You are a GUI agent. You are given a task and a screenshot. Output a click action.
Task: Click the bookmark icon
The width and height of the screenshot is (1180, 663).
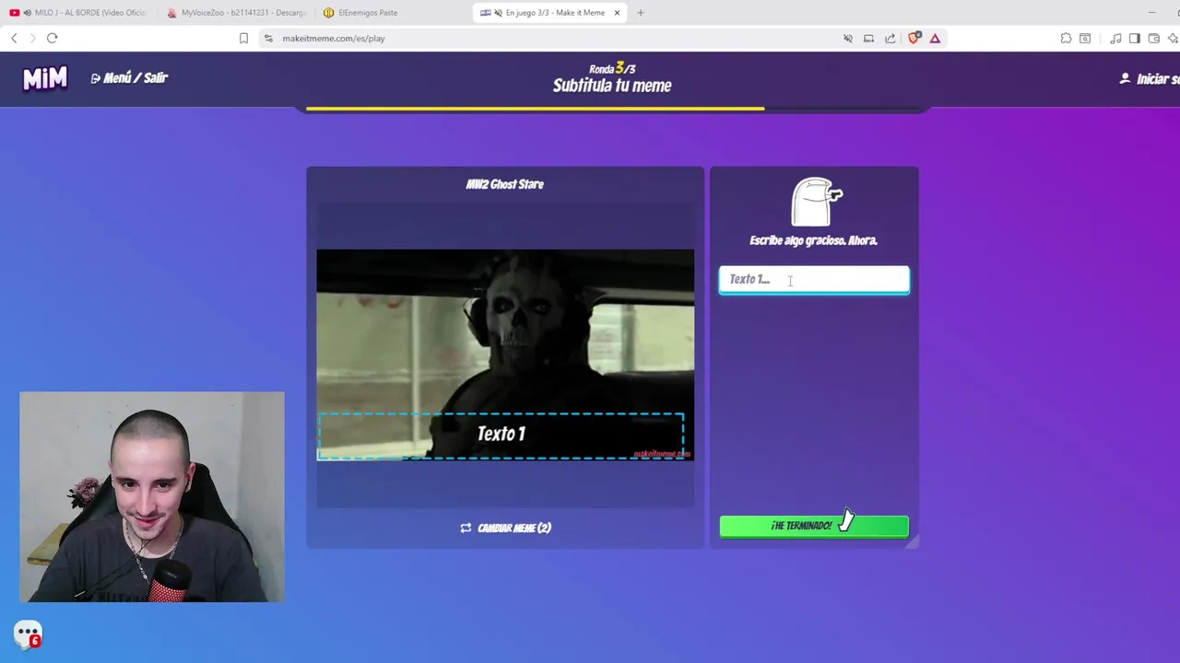point(243,38)
